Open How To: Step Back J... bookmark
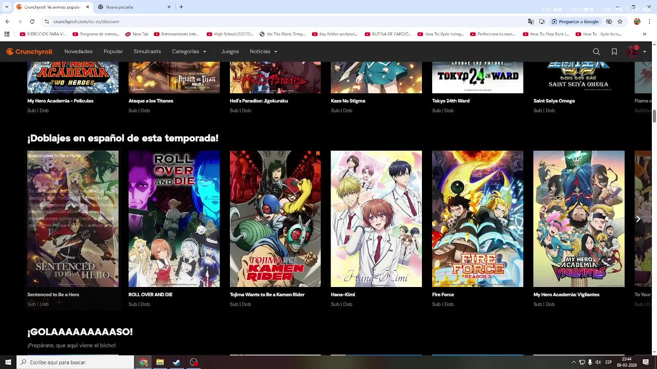 546,34
